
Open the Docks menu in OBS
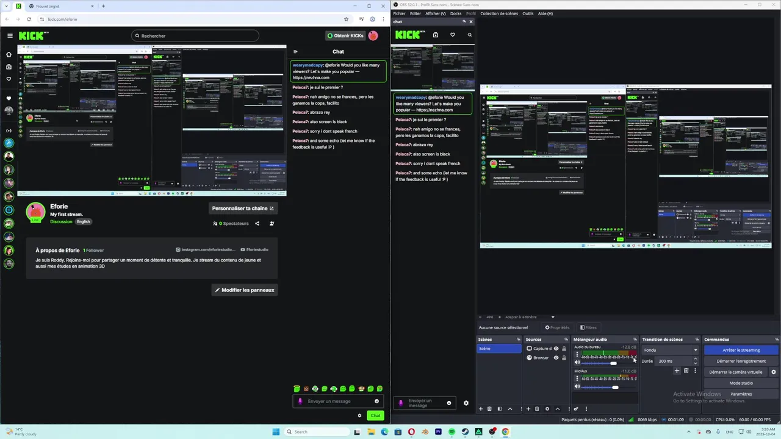(x=456, y=13)
